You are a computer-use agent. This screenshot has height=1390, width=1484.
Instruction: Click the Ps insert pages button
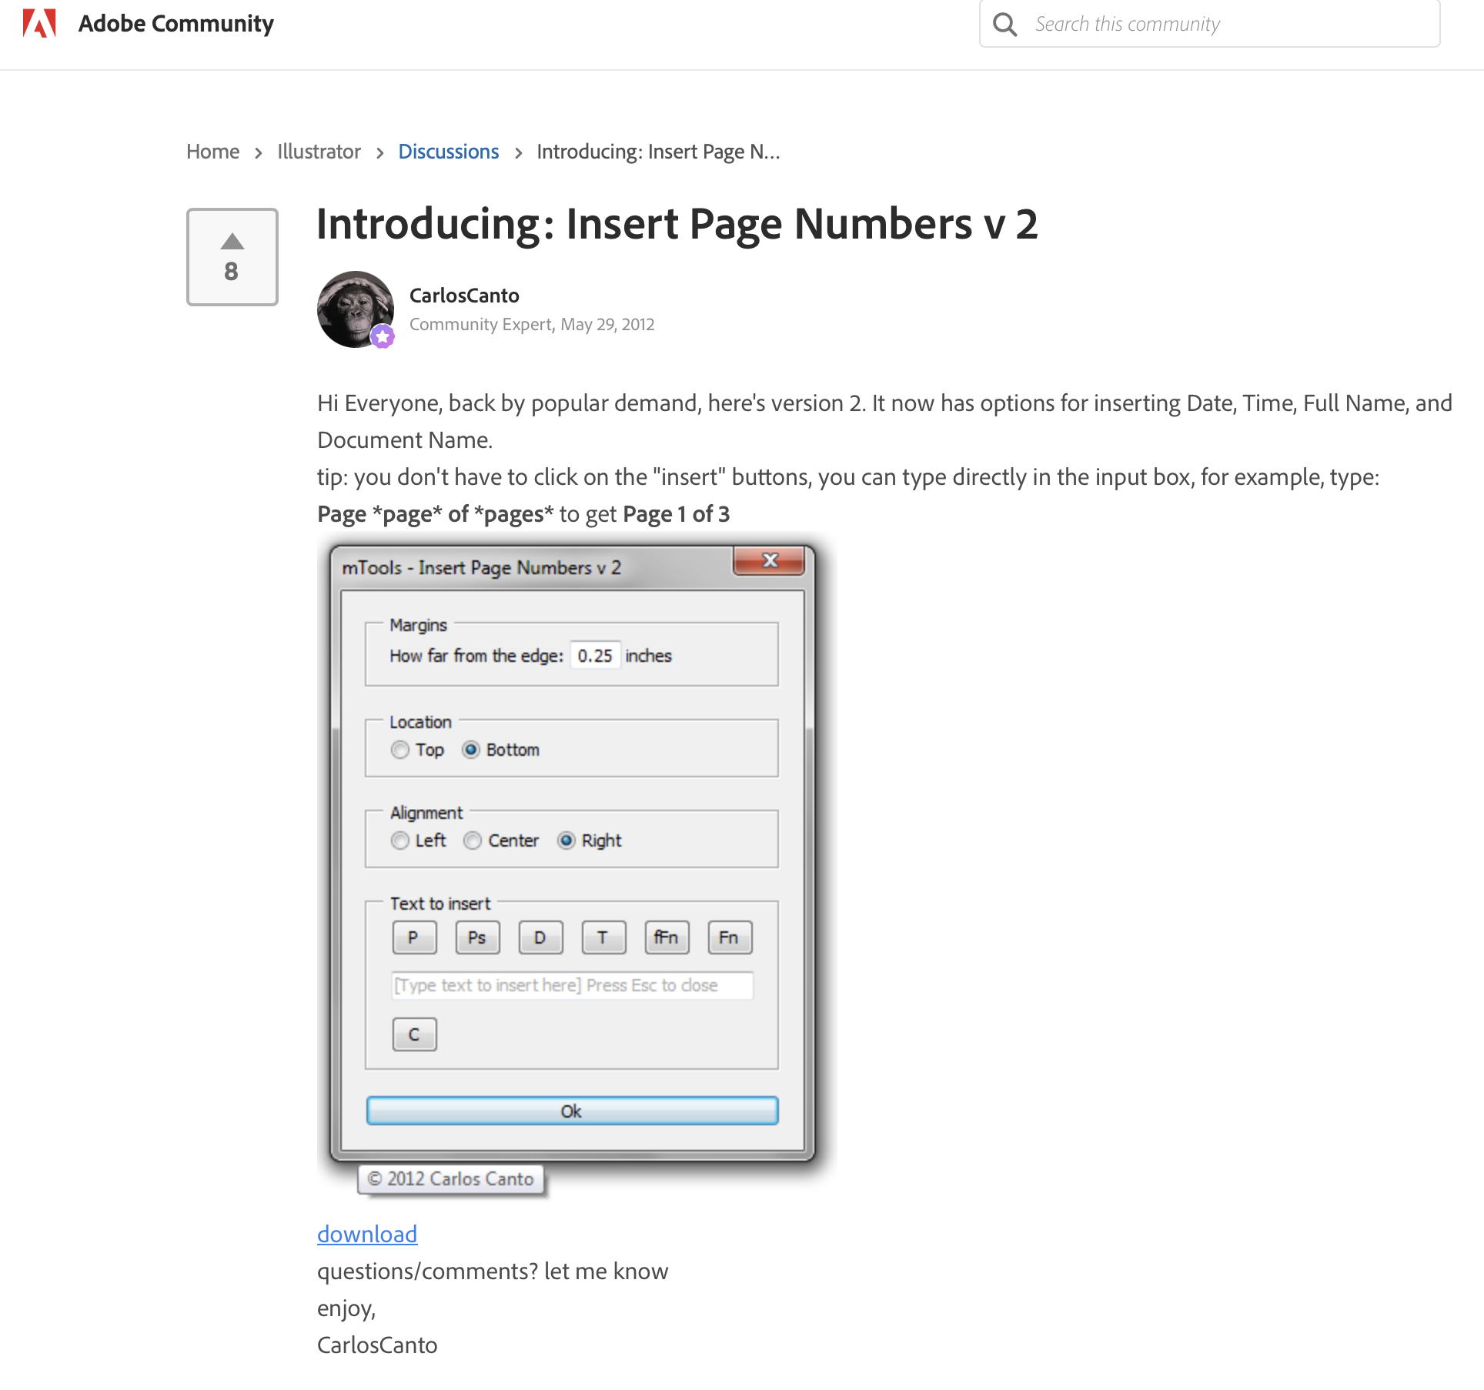[x=477, y=937]
